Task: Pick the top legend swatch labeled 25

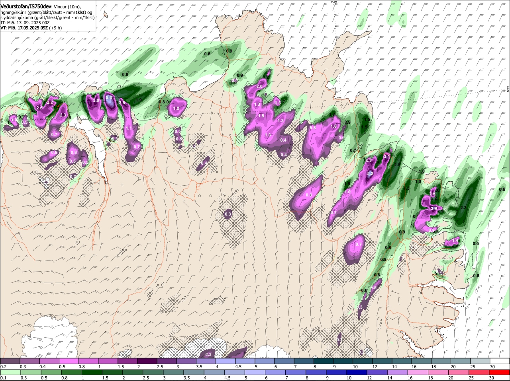Action: (x=480, y=361)
